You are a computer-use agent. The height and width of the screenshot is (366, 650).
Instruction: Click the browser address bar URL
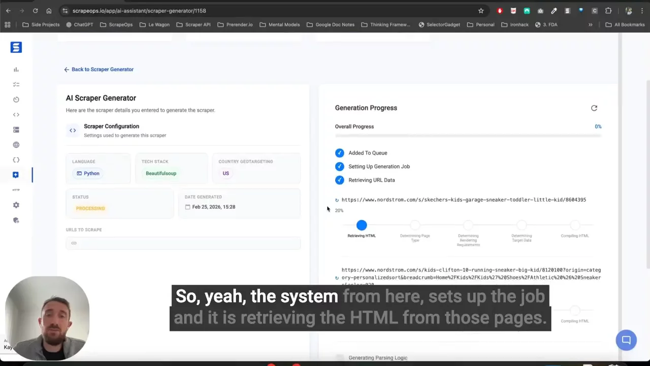139,11
